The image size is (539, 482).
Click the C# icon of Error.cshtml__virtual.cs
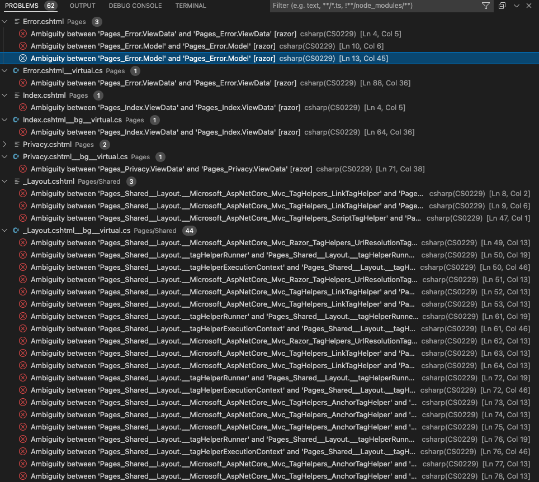16,71
